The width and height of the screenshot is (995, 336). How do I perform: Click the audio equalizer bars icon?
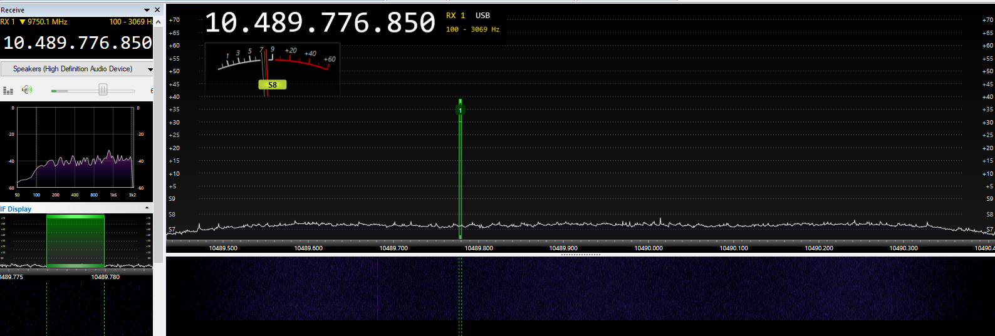pyautogui.click(x=8, y=91)
